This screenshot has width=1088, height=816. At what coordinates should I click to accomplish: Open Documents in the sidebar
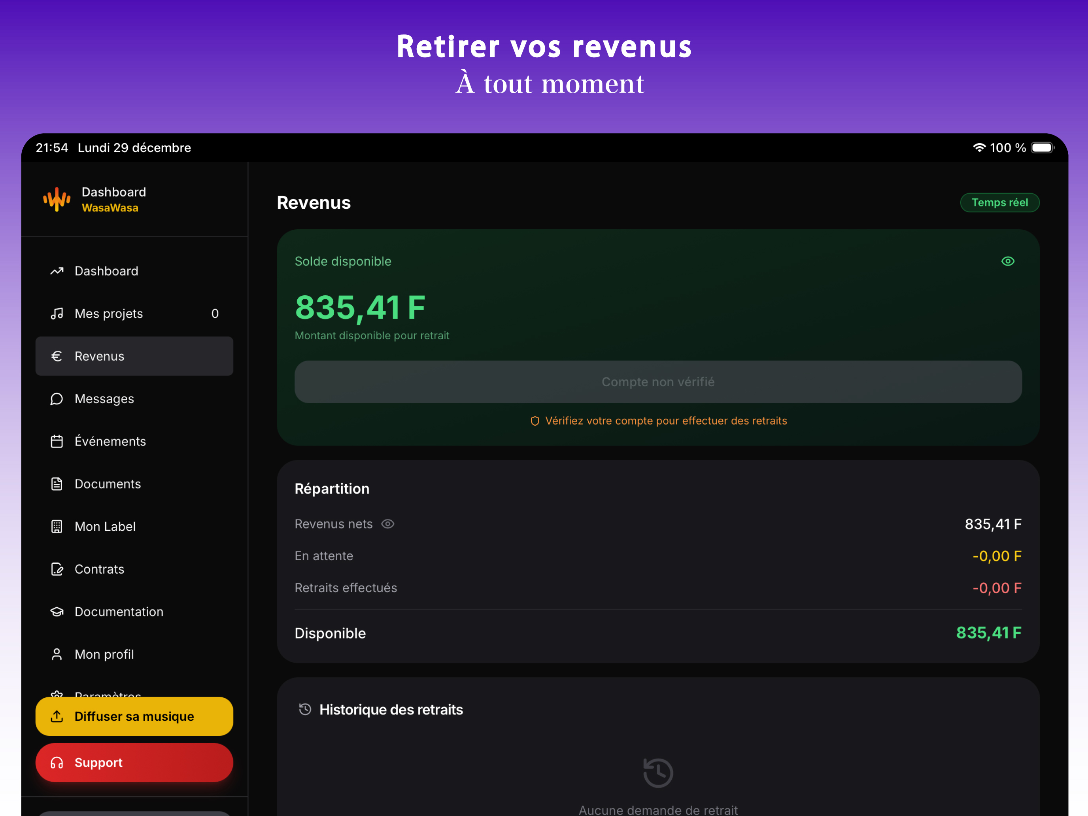coord(134,484)
